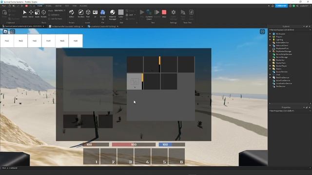The height and width of the screenshot is (175, 312).
Task: Open viewport top-right options icon
Action: (262, 32)
